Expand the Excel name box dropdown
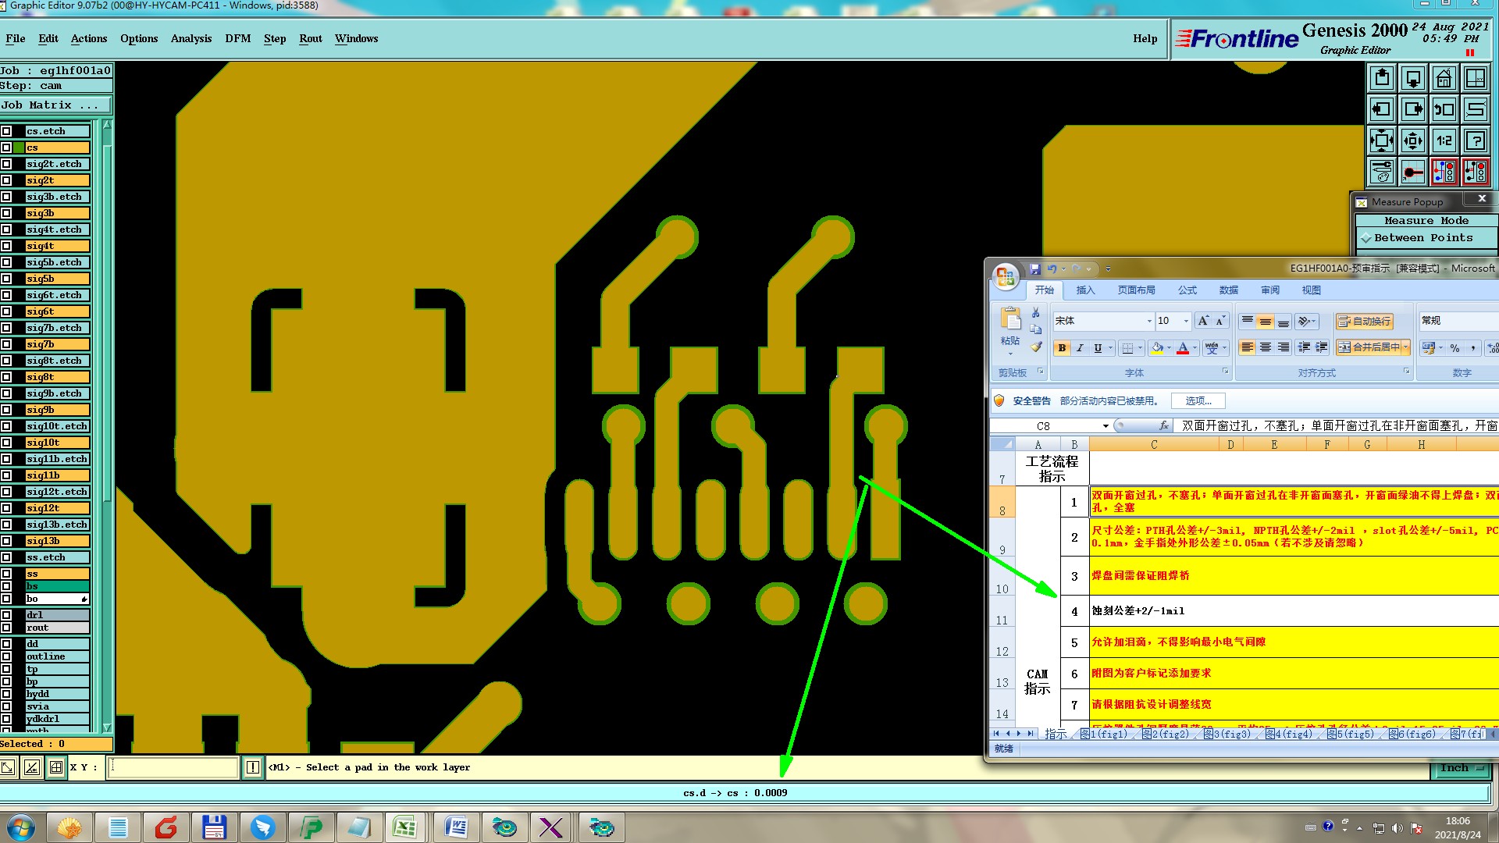 click(x=1106, y=426)
